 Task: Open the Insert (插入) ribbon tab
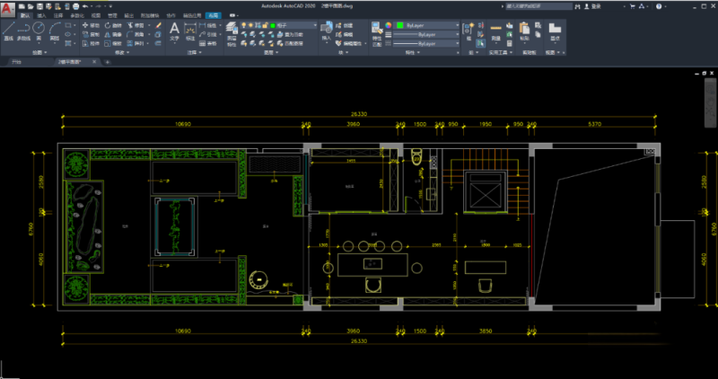[40, 16]
